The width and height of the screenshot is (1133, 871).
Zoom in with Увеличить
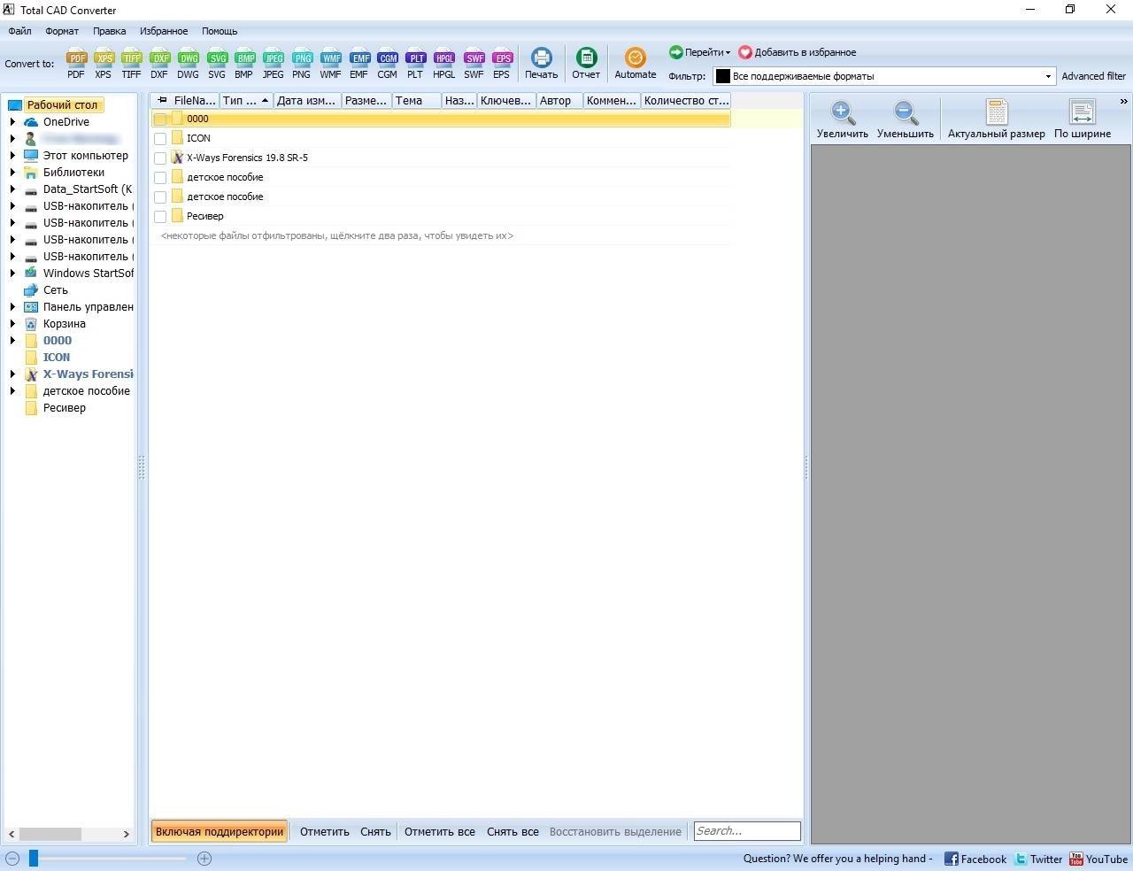point(843,119)
